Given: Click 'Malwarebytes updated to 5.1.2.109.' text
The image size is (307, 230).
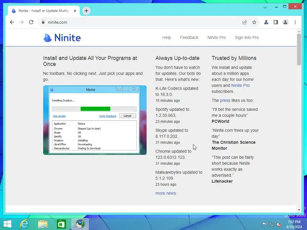Looking at the screenshot, I should 179,175.
